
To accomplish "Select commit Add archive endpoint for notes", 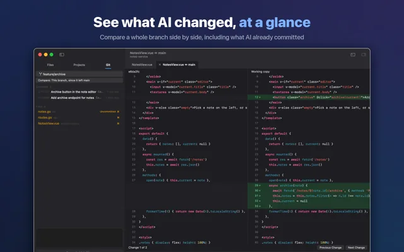I will point(78,98).
